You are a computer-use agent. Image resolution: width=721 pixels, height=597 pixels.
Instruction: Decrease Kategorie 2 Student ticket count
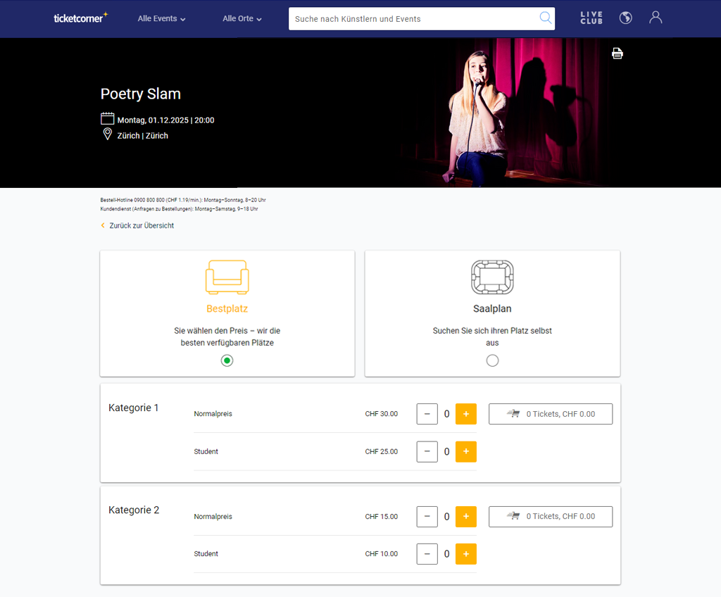427,554
